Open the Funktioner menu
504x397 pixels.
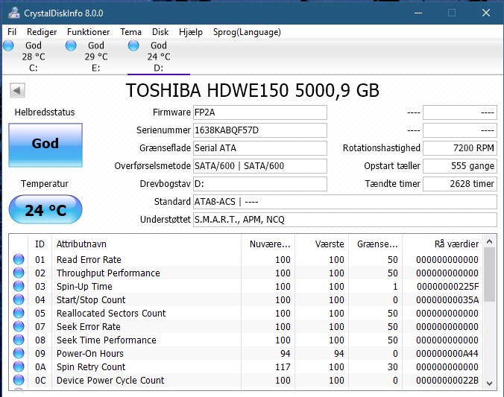tap(89, 32)
